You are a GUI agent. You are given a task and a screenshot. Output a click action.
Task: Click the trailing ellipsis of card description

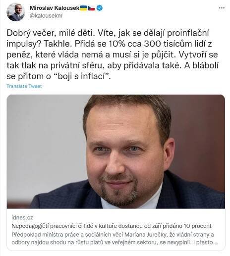point(216,242)
